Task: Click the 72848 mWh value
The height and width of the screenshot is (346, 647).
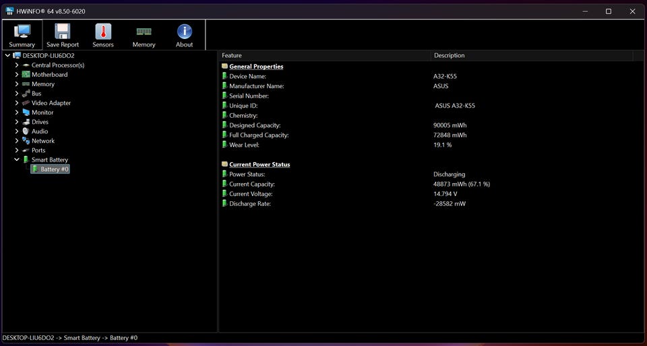Action: pos(450,135)
